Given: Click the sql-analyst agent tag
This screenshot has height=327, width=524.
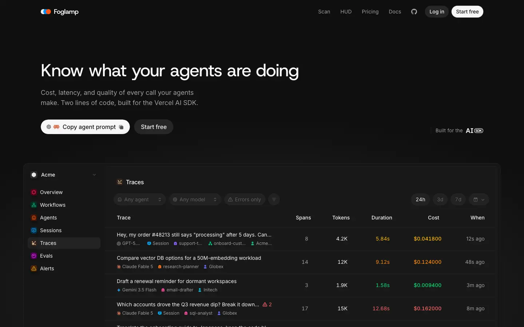Looking at the screenshot, I should [x=198, y=313].
